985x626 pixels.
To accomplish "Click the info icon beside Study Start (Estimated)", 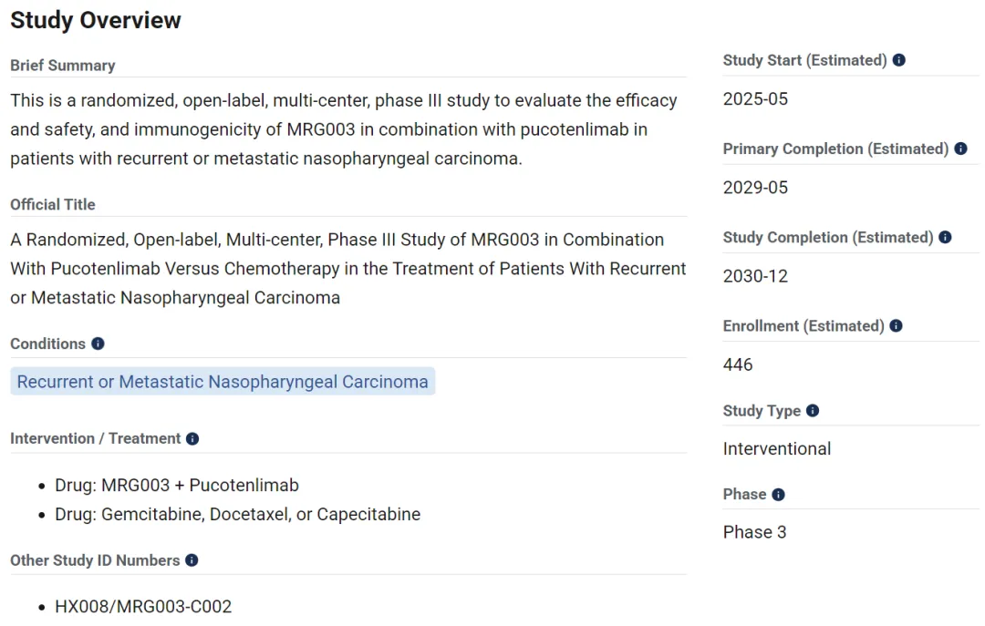I will point(899,60).
